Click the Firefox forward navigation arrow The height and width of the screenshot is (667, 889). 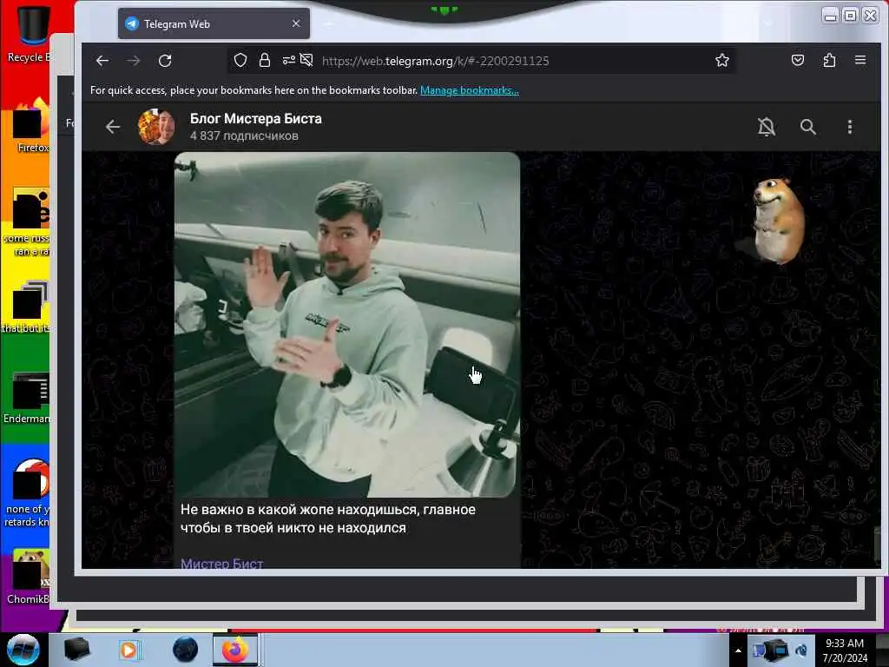[133, 61]
